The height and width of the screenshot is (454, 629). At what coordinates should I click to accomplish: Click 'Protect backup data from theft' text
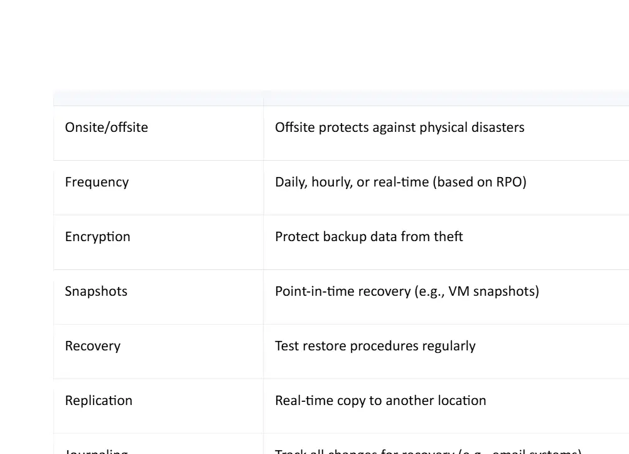(369, 237)
